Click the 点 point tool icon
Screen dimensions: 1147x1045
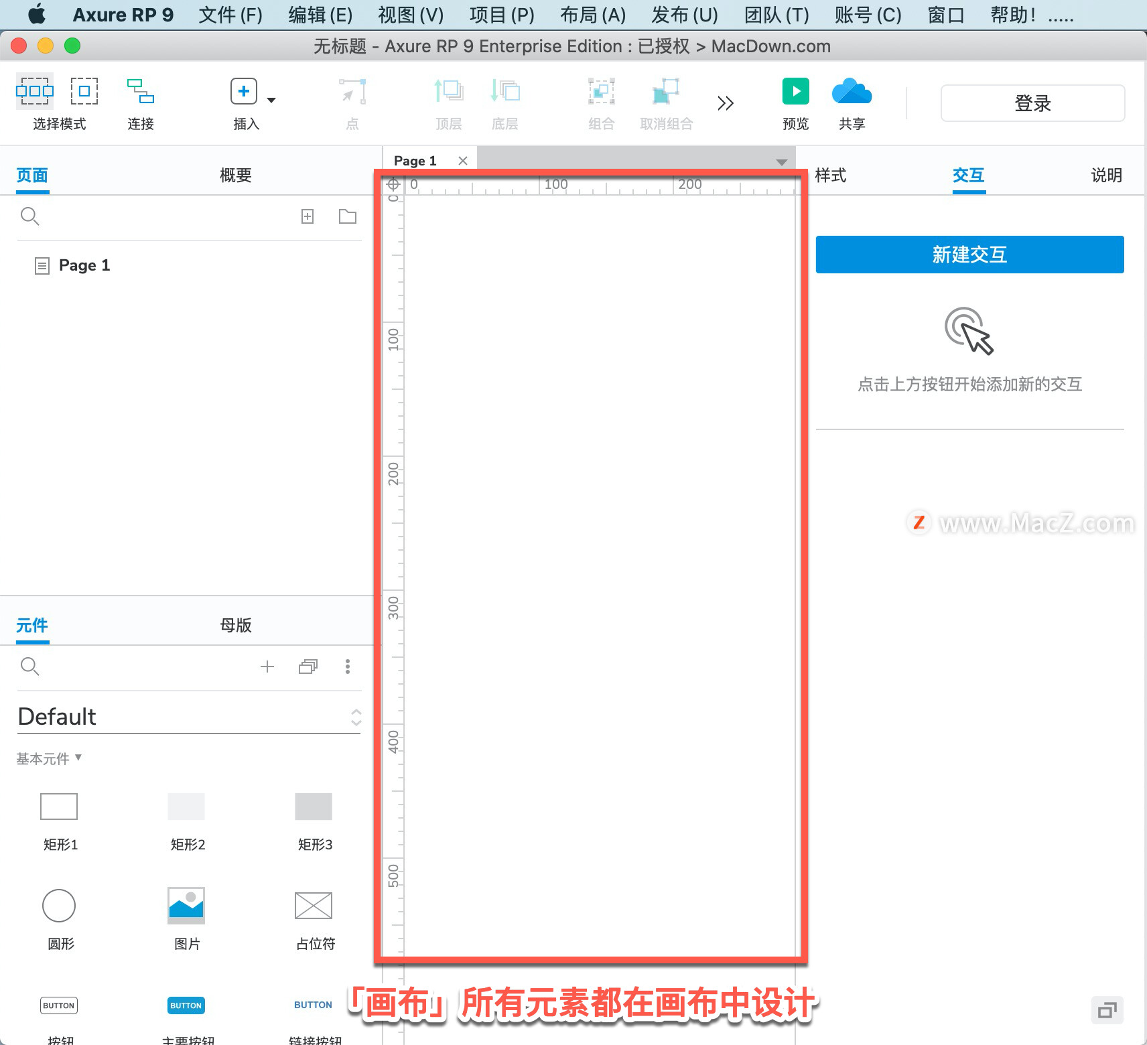click(x=352, y=91)
